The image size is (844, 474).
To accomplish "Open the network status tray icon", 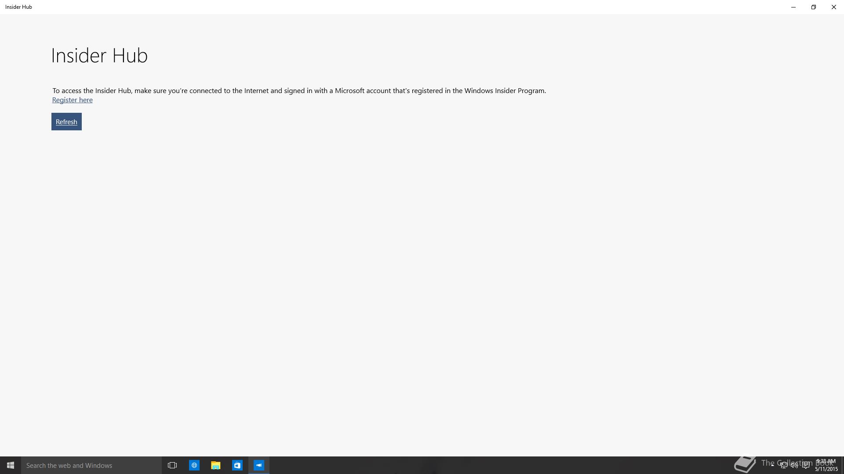I will pyautogui.click(x=783, y=465).
